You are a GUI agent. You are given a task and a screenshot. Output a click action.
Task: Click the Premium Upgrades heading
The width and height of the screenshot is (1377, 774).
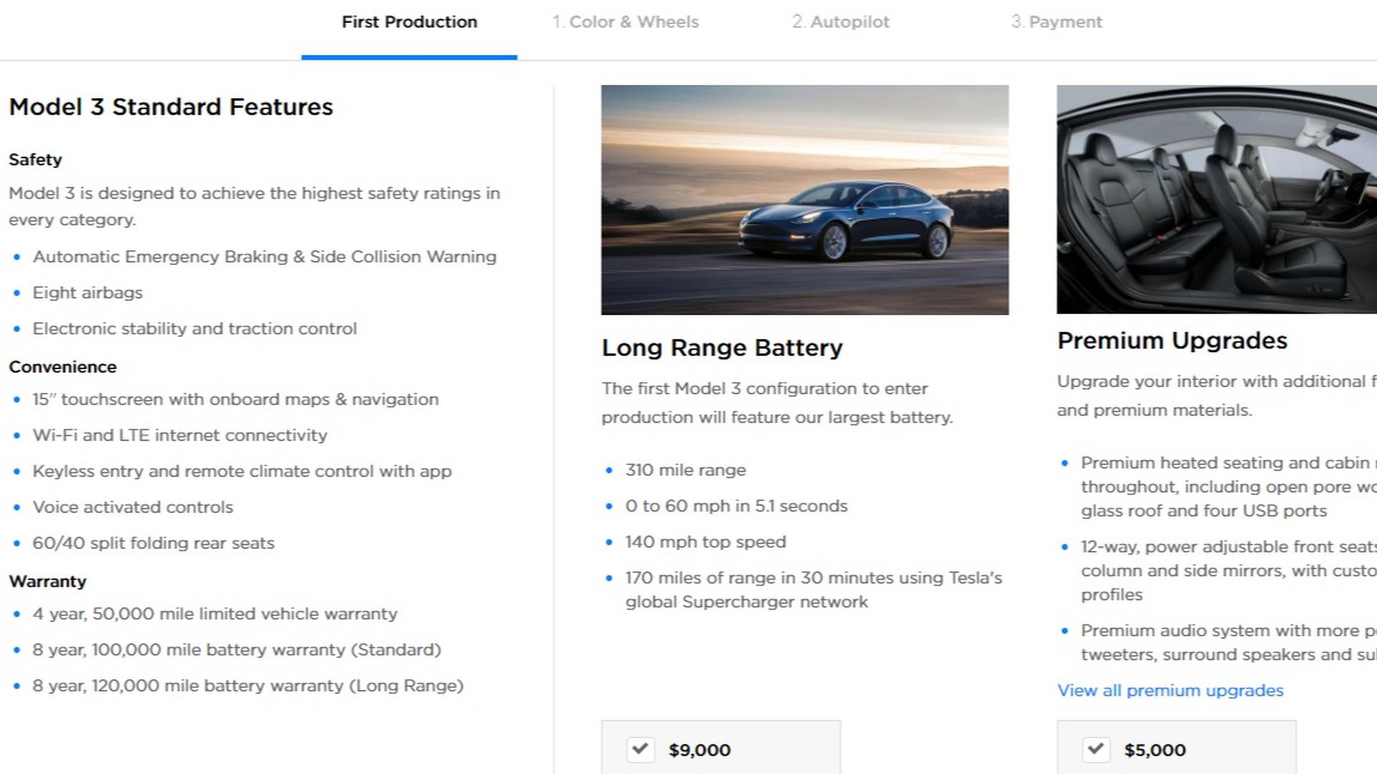(x=1172, y=340)
